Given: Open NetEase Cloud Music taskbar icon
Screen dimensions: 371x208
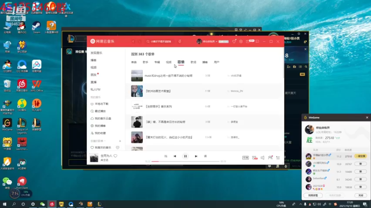Looking at the screenshot, I should click(52, 204).
